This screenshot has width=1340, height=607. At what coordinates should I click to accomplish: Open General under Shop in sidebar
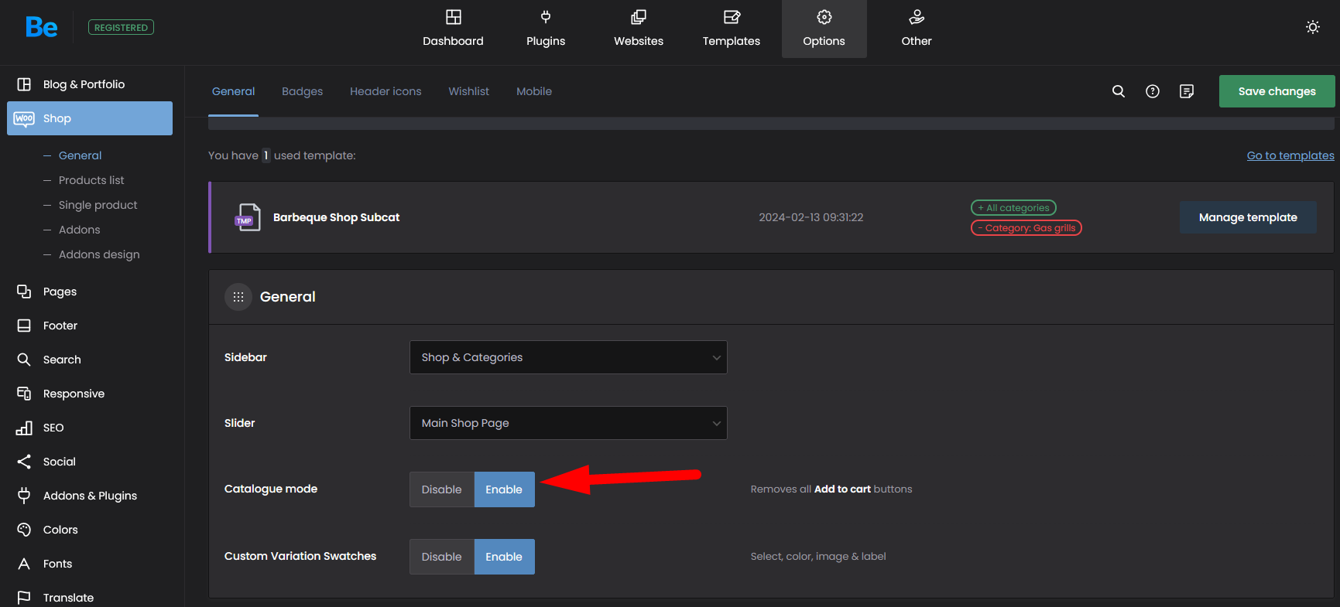pyautogui.click(x=81, y=155)
